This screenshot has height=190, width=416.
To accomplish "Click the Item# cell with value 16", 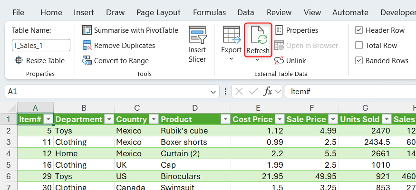I will pyautogui.click(x=36, y=165).
